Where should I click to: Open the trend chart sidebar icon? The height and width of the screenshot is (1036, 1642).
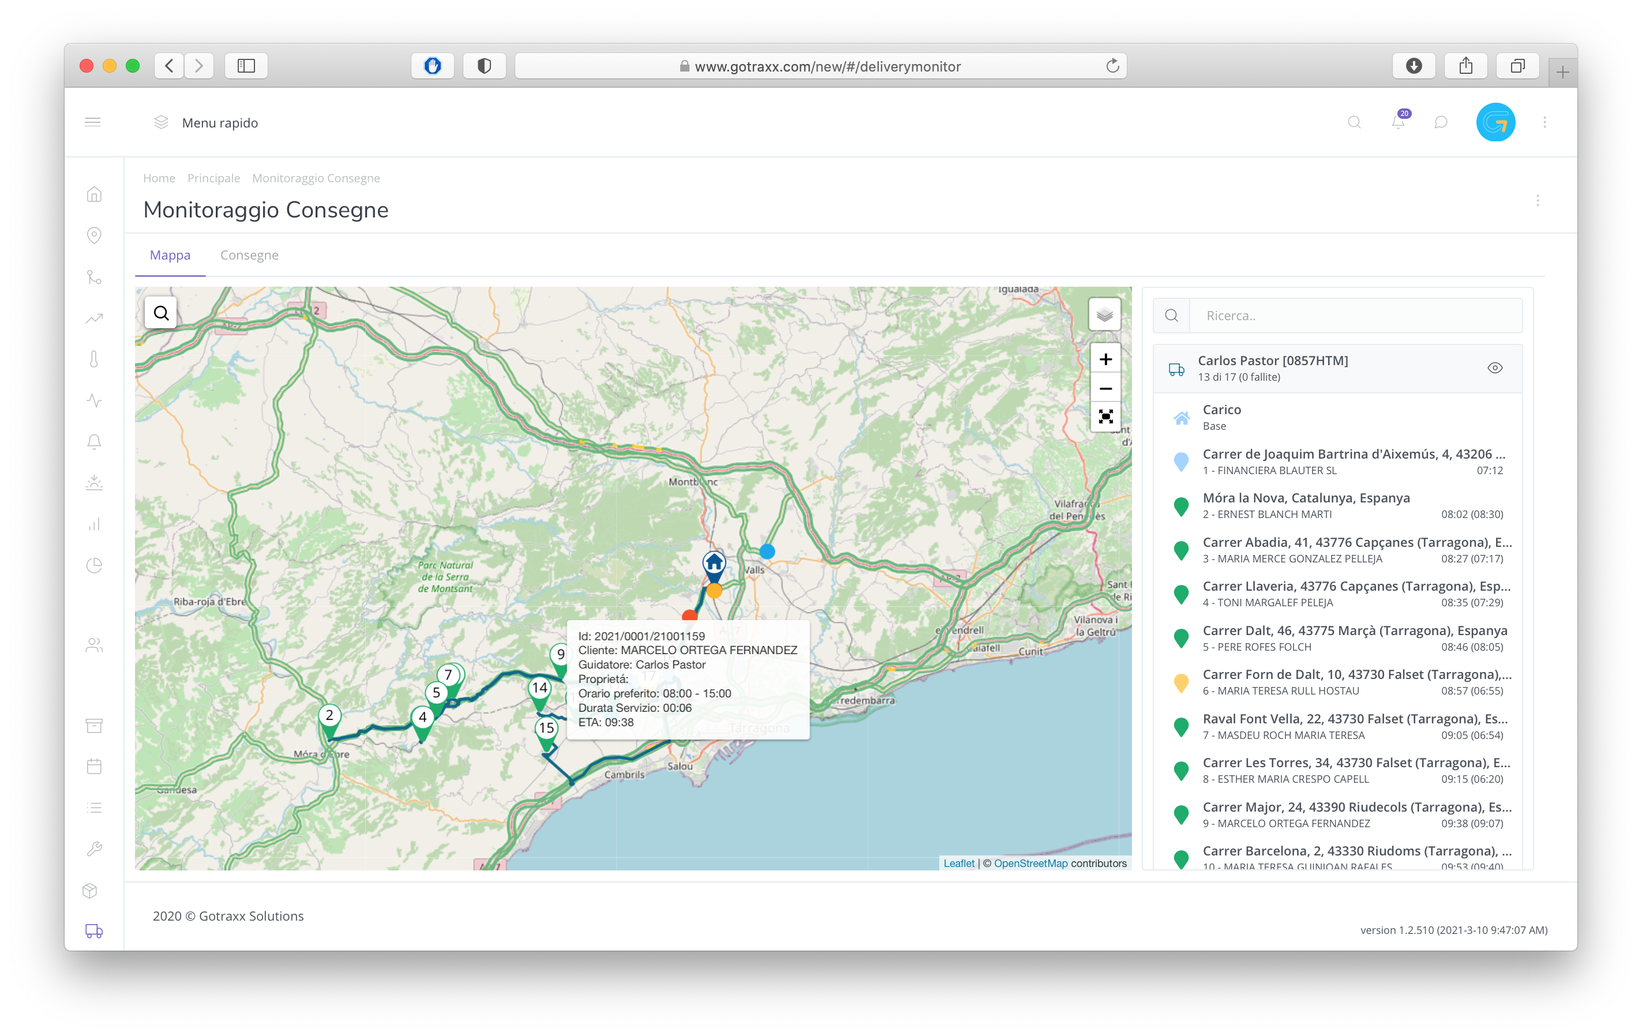(94, 318)
